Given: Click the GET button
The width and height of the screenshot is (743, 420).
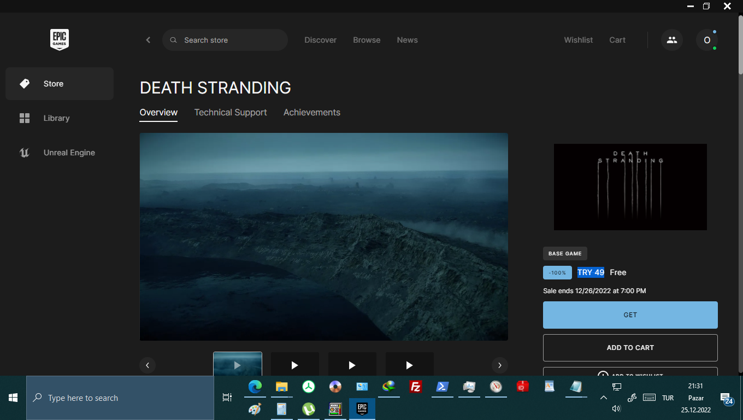Looking at the screenshot, I should pos(630,315).
